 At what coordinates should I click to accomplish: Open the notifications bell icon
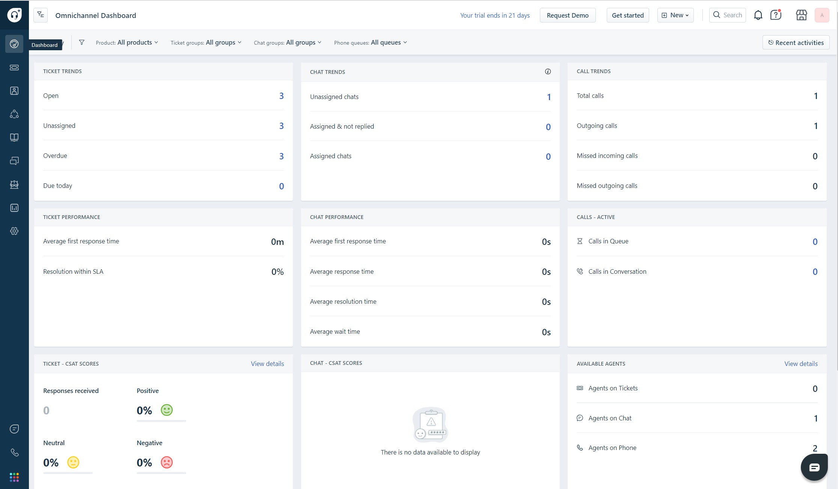point(758,15)
